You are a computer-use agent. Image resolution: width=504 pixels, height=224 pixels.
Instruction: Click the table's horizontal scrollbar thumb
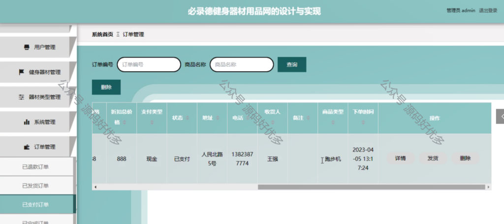[x=371, y=187]
